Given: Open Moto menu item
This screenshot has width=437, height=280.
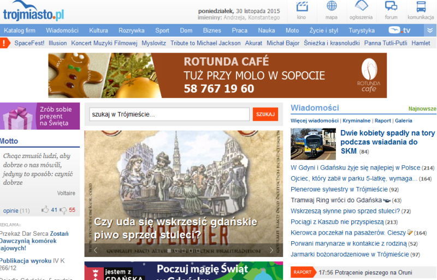Looking at the screenshot, I should 292,31.
